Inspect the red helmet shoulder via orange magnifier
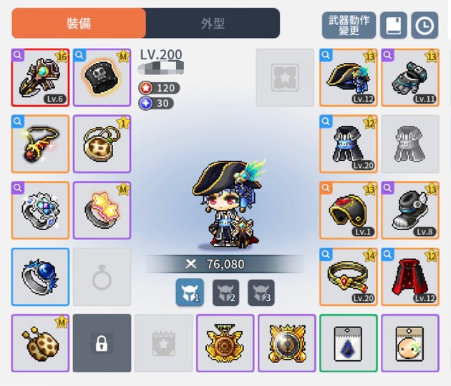 [x=326, y=188]
